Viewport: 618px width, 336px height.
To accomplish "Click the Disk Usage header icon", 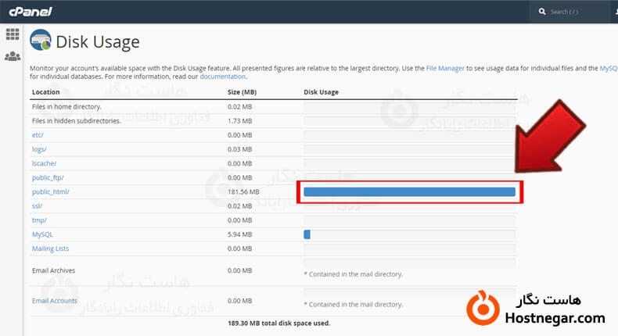I will (41, 41).
